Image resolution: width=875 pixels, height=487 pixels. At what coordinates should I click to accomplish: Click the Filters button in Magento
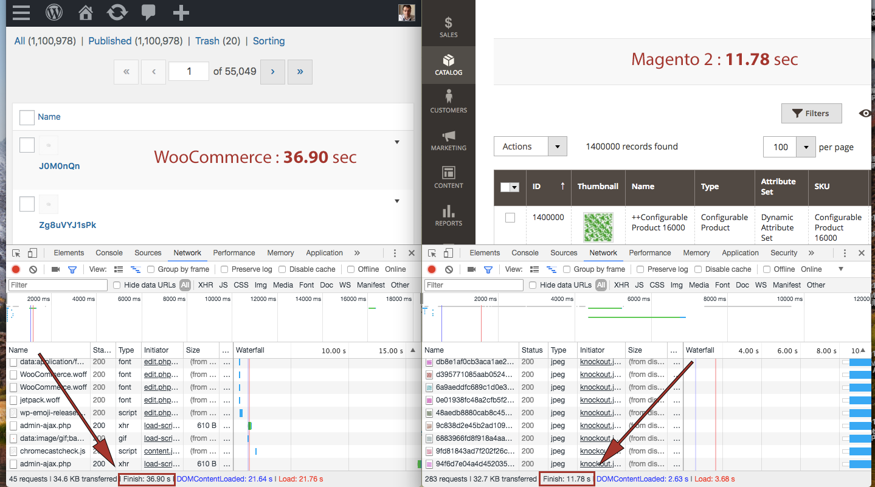(x=811, y=113)
